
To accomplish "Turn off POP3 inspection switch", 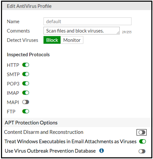I will [x=26, y=84].
